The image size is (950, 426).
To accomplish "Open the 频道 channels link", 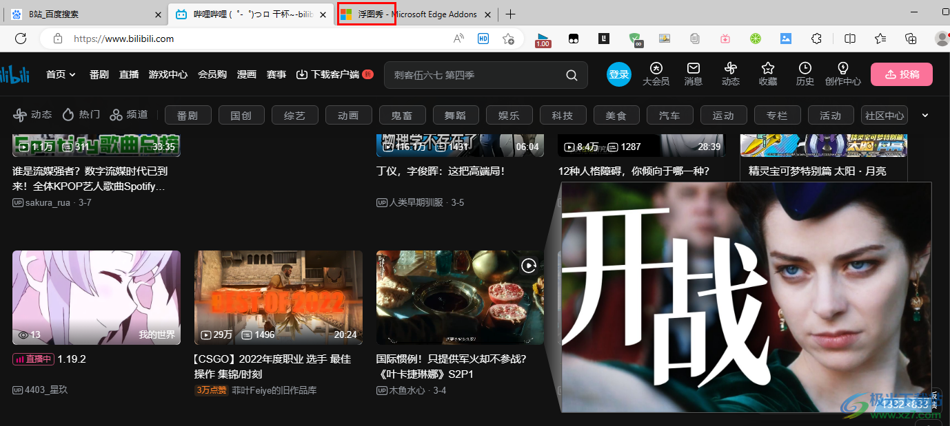I will [x=129, y=115].
